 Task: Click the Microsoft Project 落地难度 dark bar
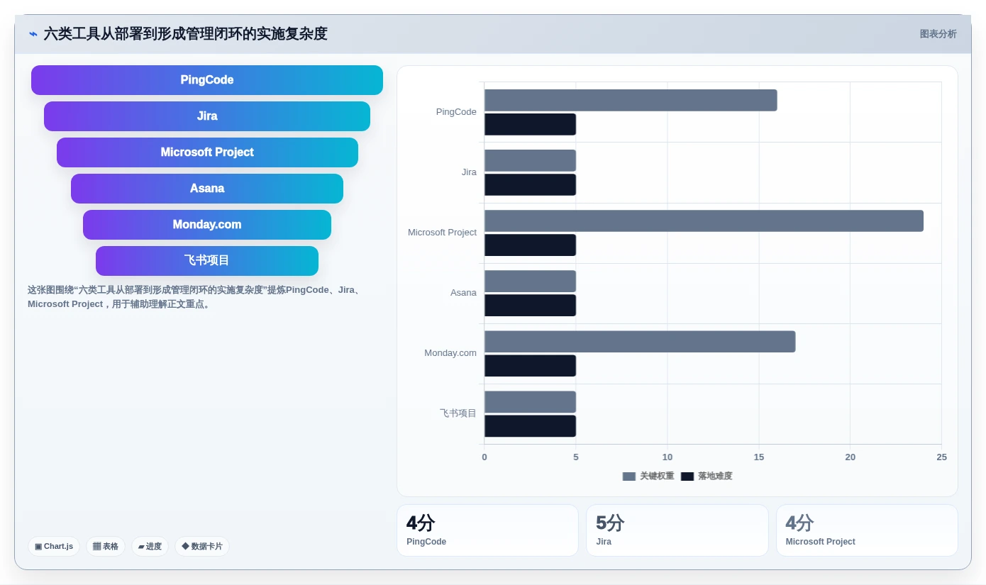[530, 245]
